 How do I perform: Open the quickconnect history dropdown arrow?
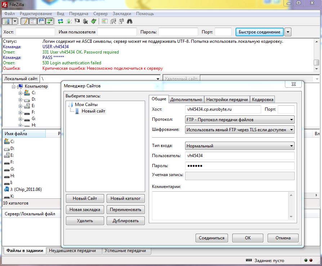tap(288, 32)
